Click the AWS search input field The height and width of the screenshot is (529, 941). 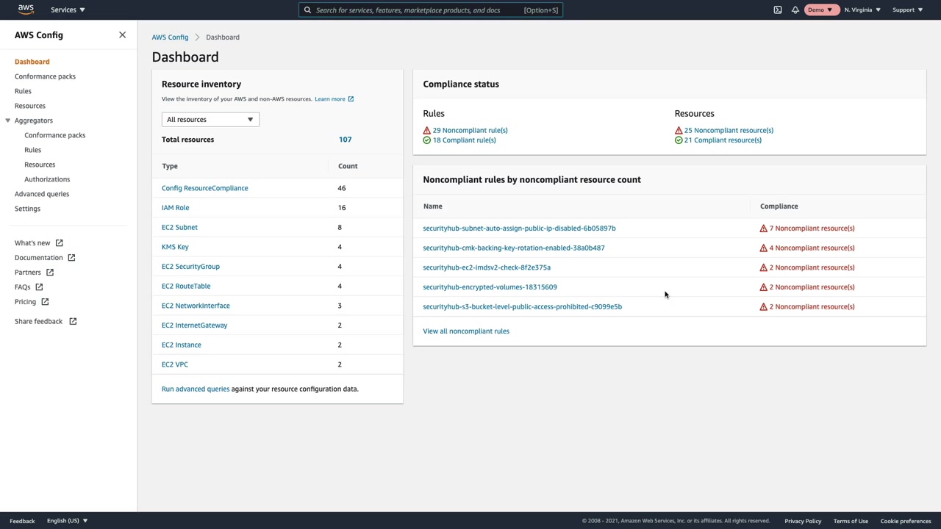(x=412, y=10)
